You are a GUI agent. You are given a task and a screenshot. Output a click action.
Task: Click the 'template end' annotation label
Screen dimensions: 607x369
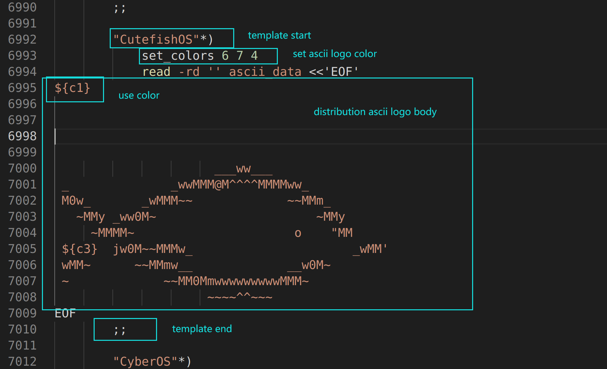click(x=202, y=329)
